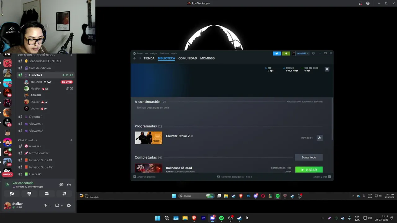Open the server with badge 28
The width and height of the screenshot is (397, 223).
[7, 93]
